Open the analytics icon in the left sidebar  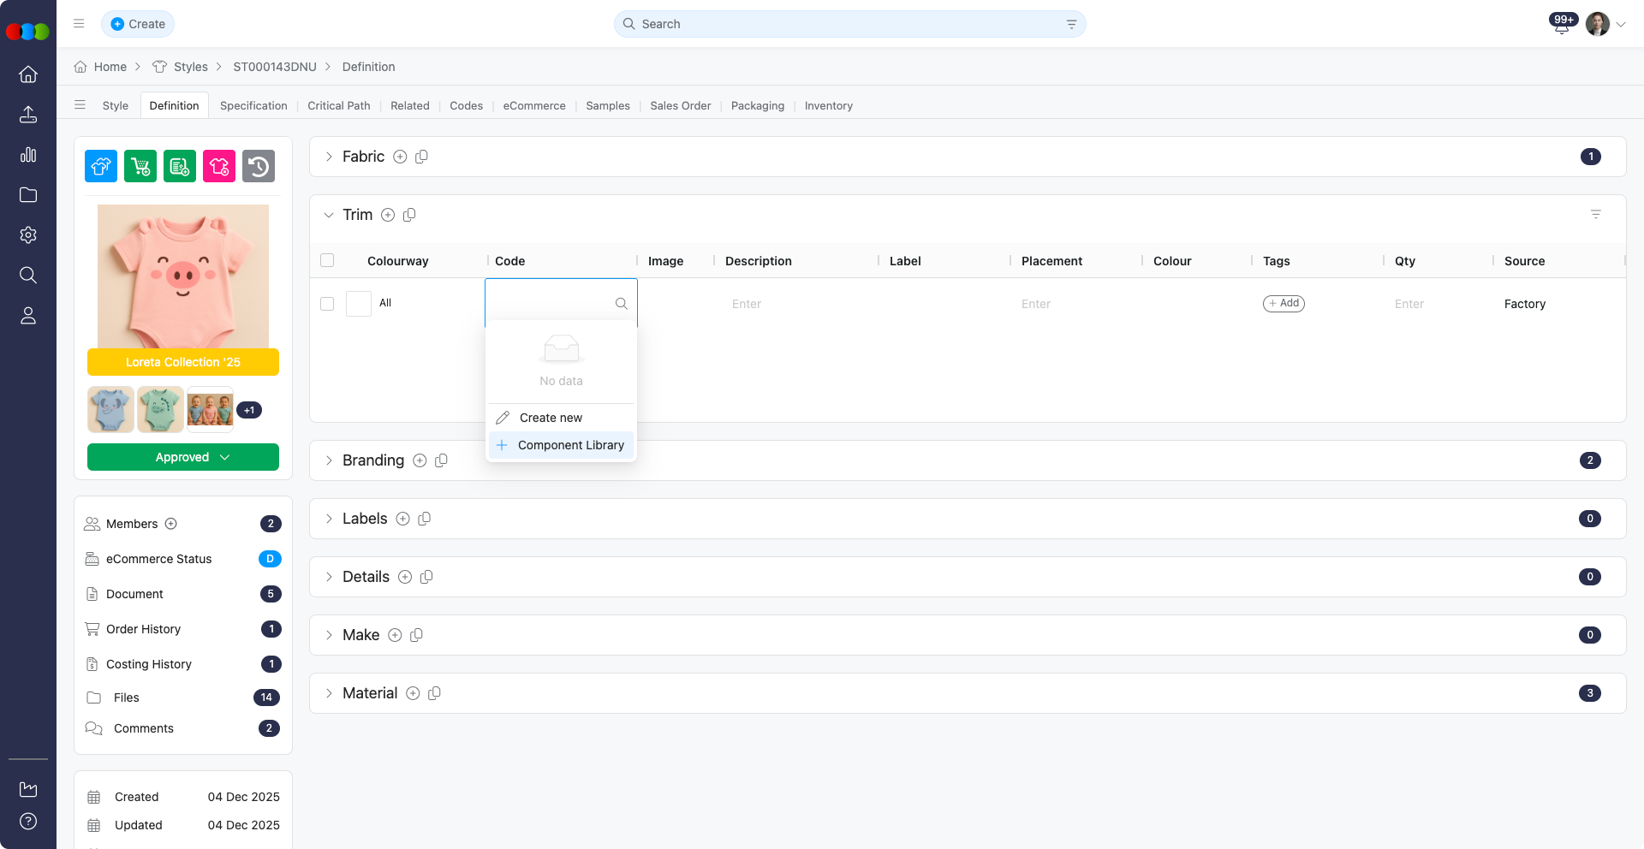28,155
